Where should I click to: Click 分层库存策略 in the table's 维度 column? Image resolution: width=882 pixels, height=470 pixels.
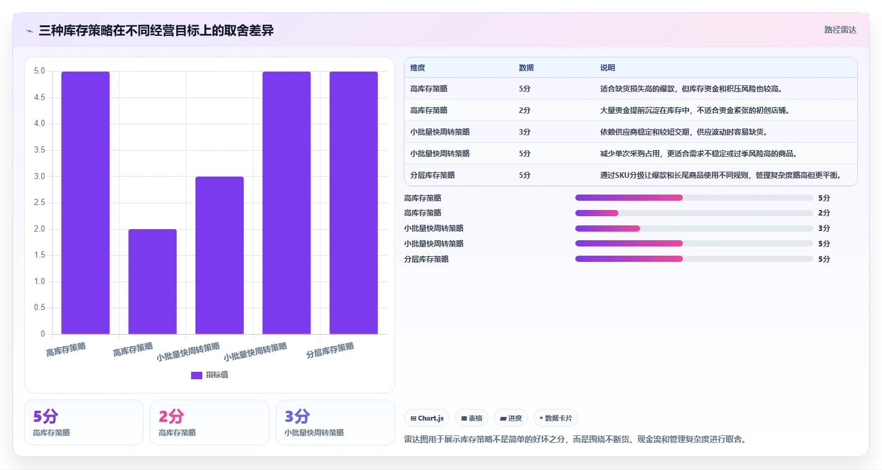tap(432, 175)
